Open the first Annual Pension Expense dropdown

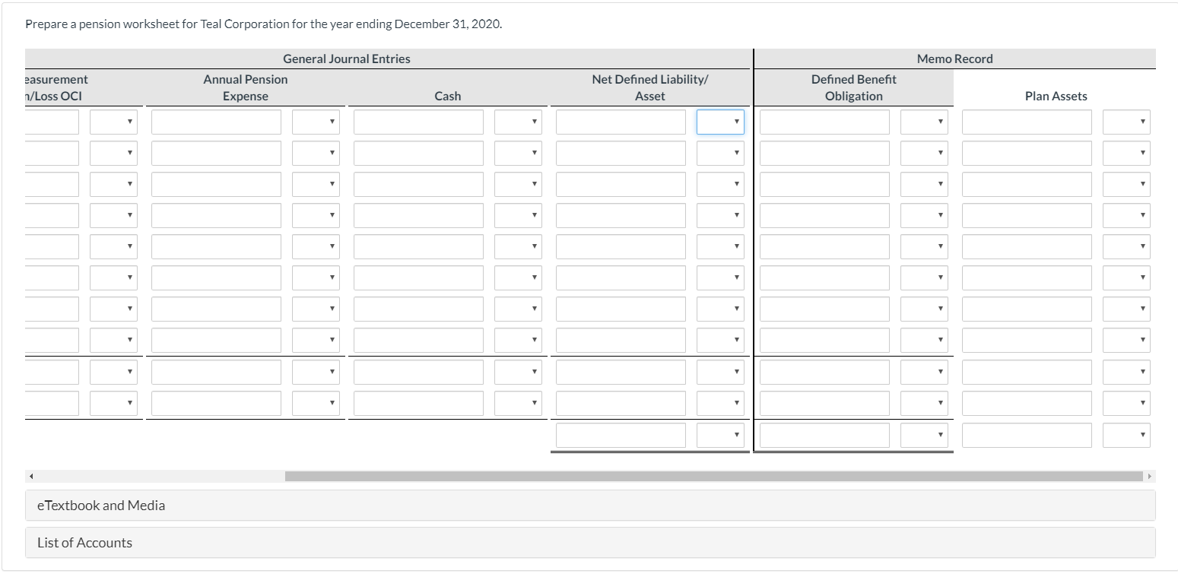click(315, 122)
